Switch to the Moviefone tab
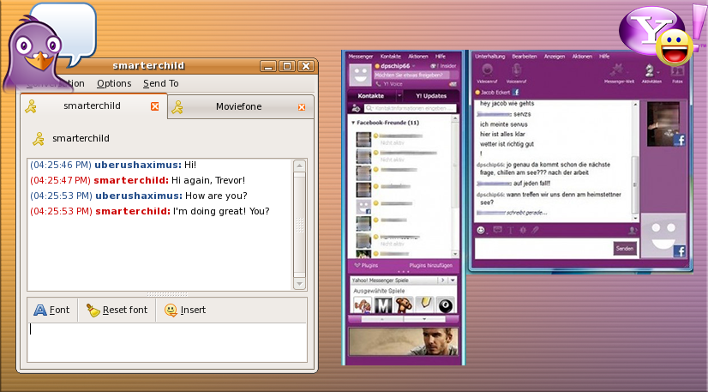The height and width of the screenshot is (392, 708). [238, 106]
